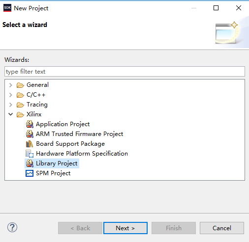Select the Tracing tree label
Image resolution: width=249 pixels, height=242 pixels.
(x=37, y=105)
